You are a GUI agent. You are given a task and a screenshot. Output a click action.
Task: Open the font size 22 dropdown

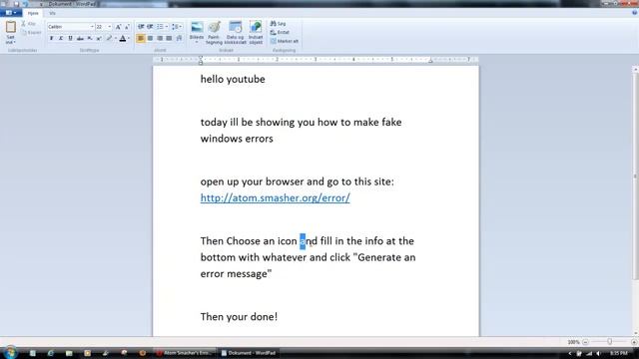pos(109,27)
